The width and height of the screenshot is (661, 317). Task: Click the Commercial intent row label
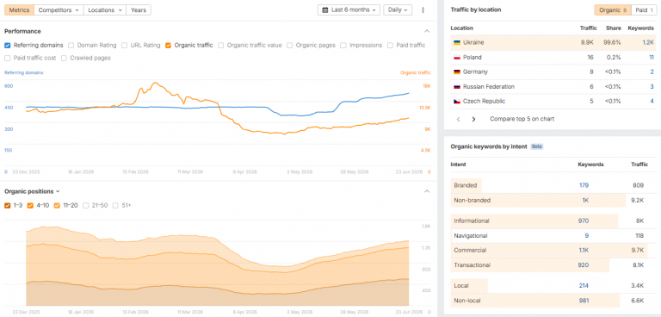click(x=470, y=251)
